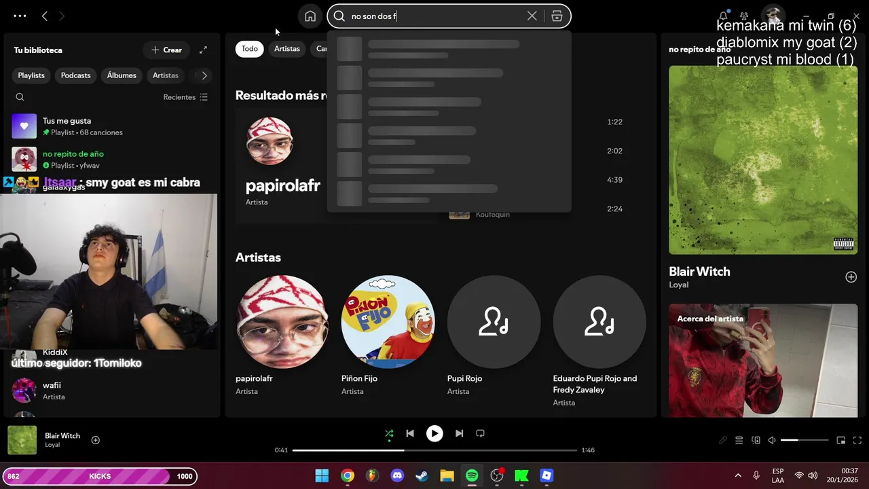Click in the search input field

click(434, 16)
